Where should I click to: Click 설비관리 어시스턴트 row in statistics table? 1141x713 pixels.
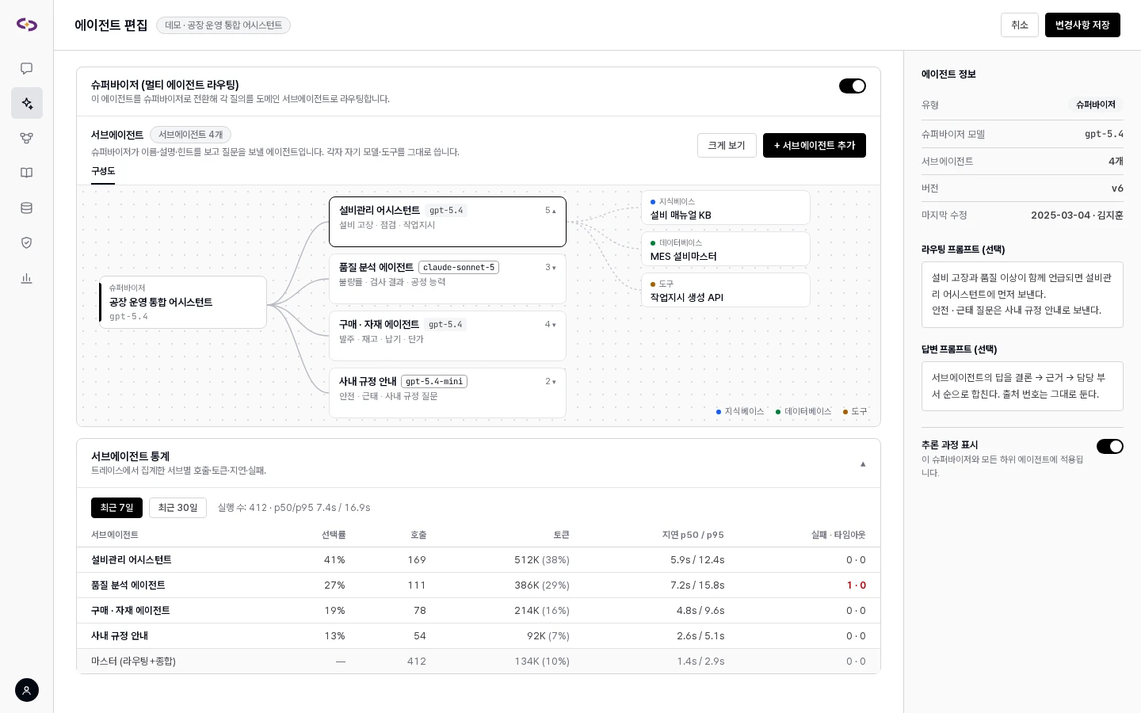479,560
